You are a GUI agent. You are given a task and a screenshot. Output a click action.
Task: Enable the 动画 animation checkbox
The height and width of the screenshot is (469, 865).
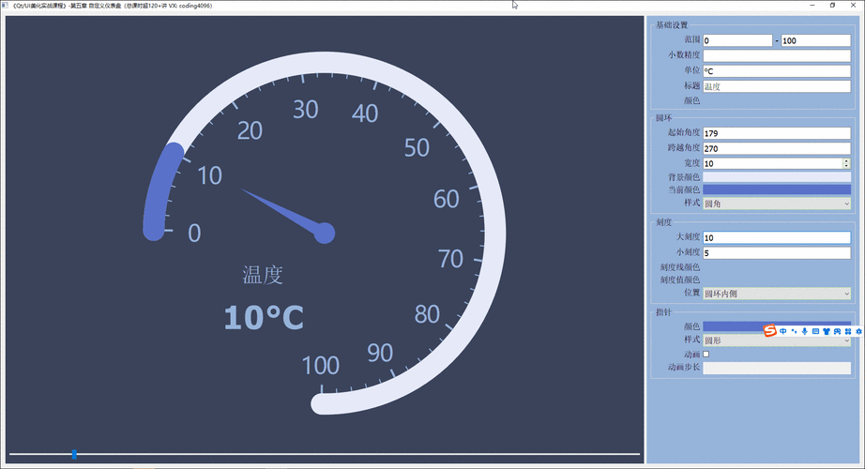(x=706, y=354)
